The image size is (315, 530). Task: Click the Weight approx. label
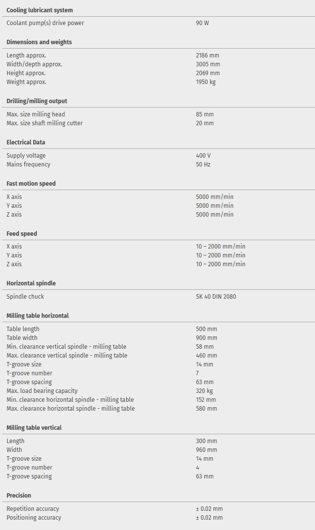click(x=26, y=82)
